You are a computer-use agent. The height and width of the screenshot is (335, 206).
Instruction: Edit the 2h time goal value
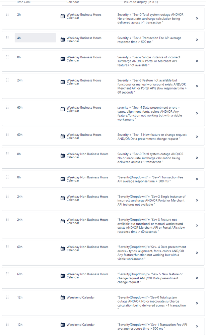(x=35, y=14)
